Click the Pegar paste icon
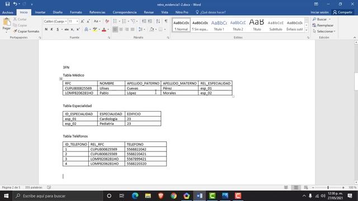358x201 pixels. coord(7,22)
